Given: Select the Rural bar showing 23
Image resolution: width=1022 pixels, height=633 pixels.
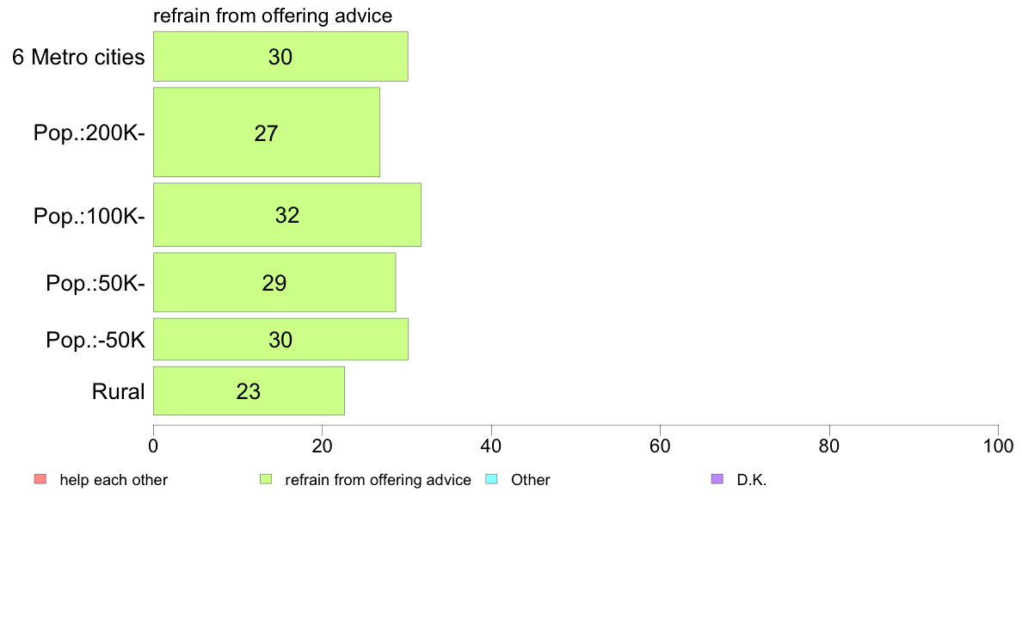Looking at the screenshot, I should (x=249, y=391).
